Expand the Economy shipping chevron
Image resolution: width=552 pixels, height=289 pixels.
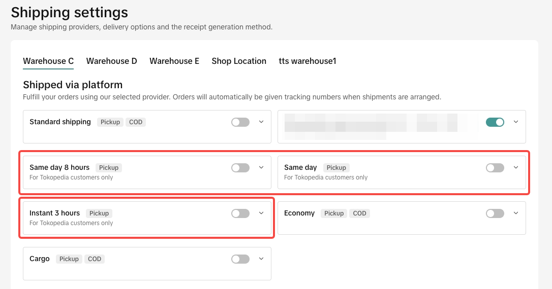516,213
